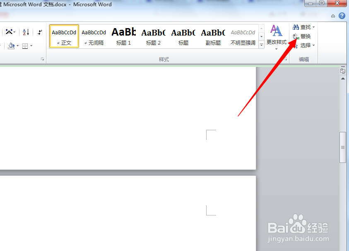Click the Sort icon
This screenshot has height=251, width=349.
[25, 32]
